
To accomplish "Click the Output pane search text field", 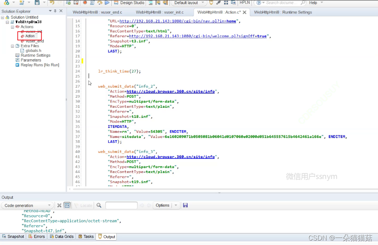I will 121,205.
